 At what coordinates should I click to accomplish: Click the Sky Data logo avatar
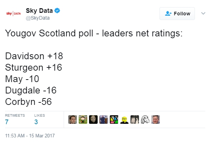pos(14,14)
